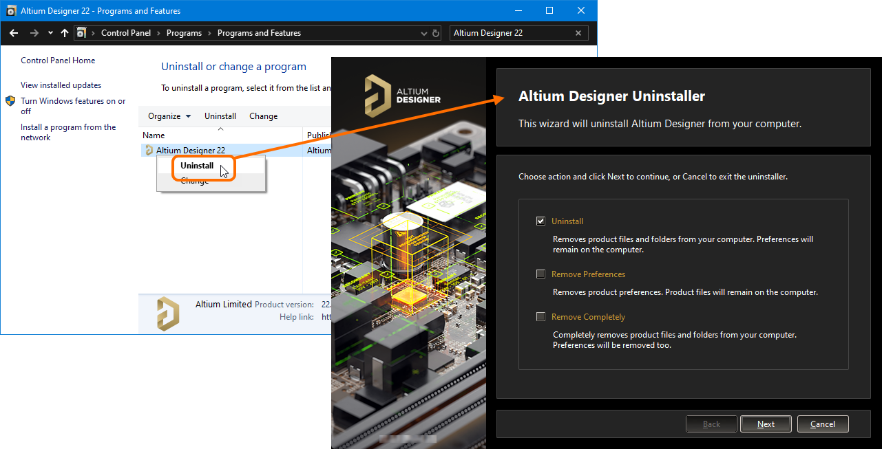Viewport: 882px width, 449px height.
Task: Check the Remove Completely option
Action: [541, 317]
